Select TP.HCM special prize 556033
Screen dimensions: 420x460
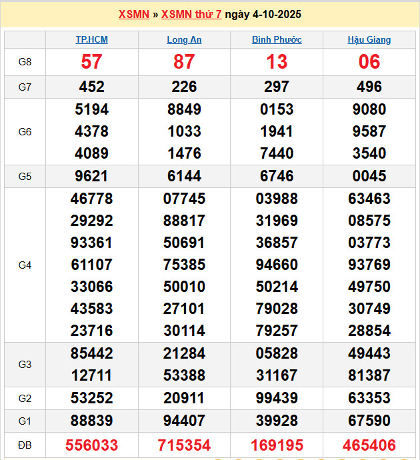coord(91,445)
